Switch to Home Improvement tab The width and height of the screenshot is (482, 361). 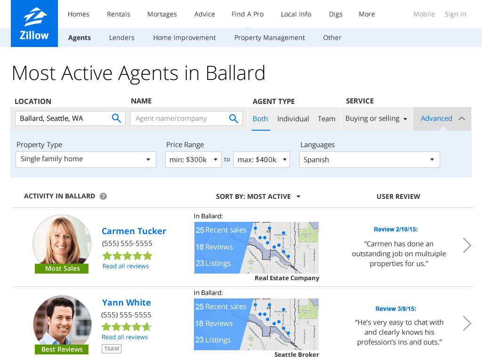[x=185, y=38]
